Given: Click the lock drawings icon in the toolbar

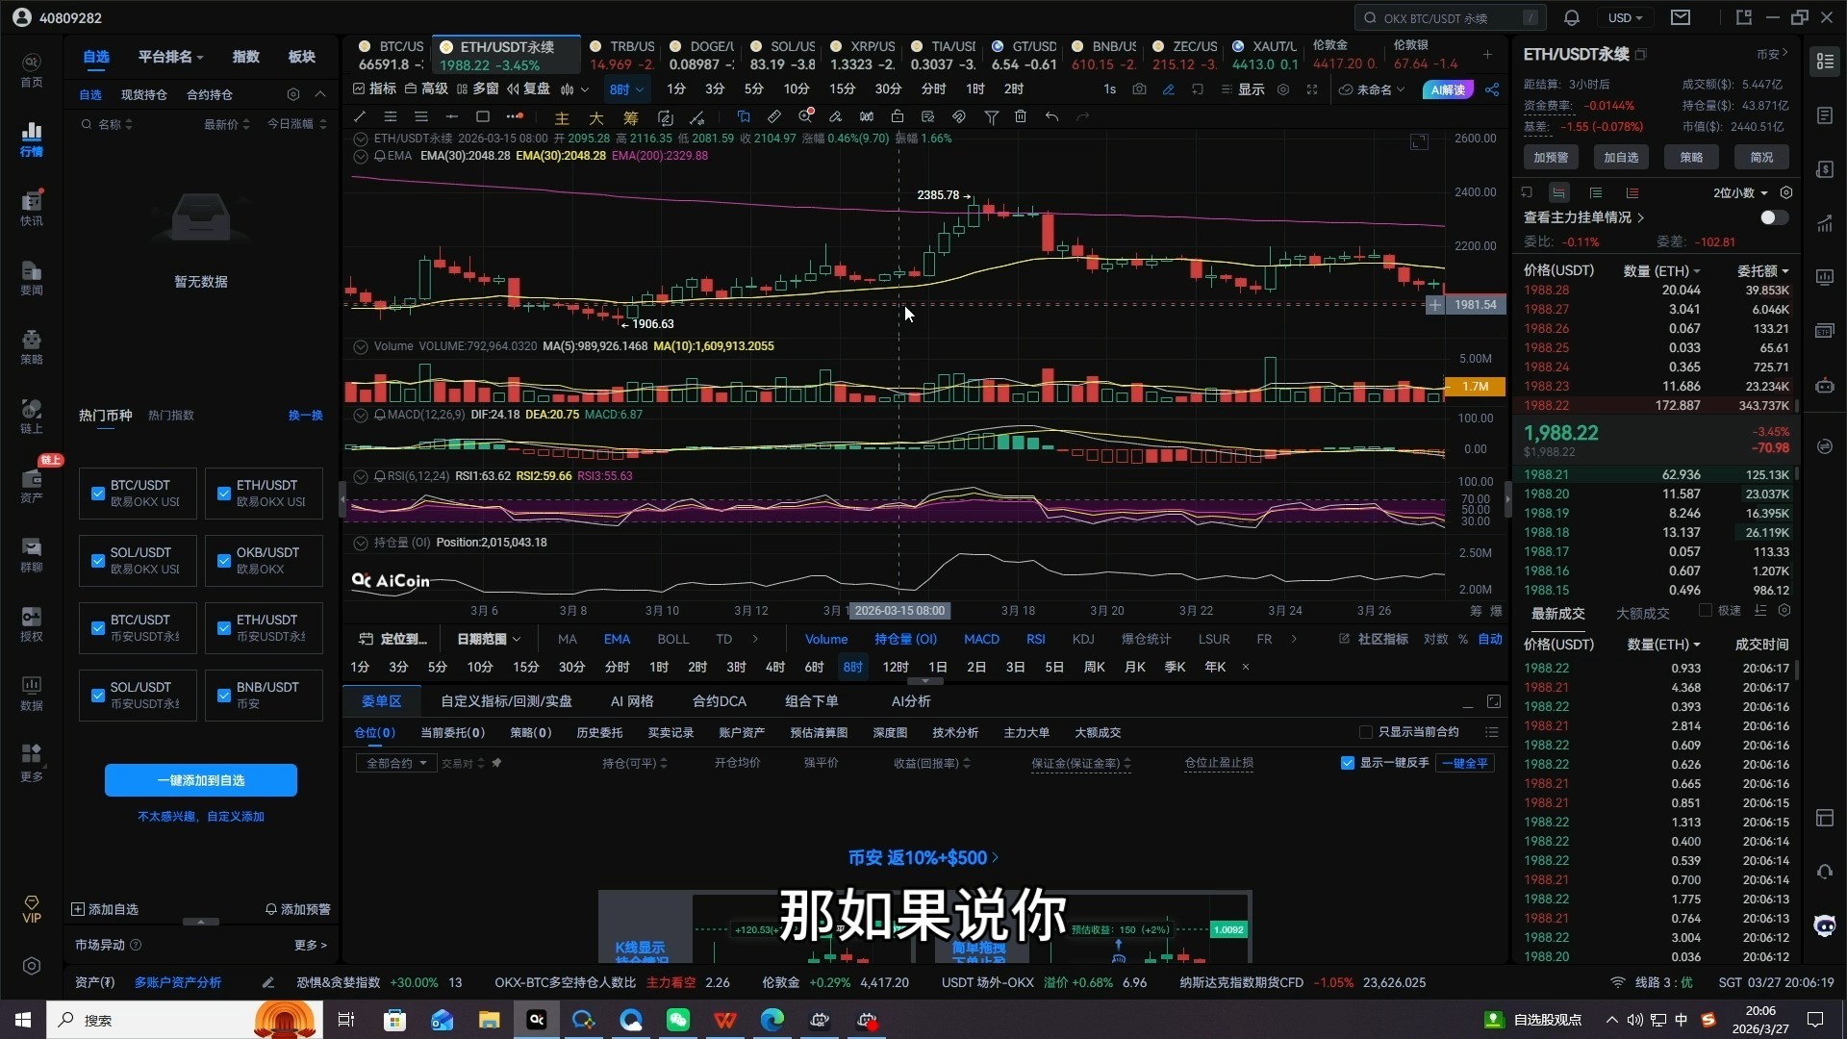Looking at the screenshot, I should click(x=898, y=116).
